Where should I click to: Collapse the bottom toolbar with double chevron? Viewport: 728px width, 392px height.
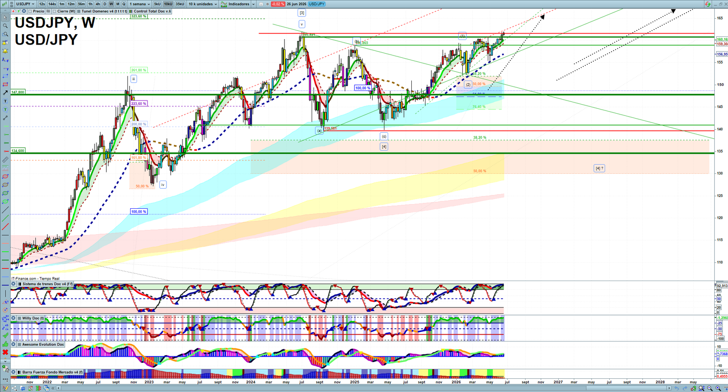coord(53,388)
